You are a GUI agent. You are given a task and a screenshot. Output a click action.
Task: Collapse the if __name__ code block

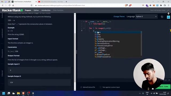(84, 22)
